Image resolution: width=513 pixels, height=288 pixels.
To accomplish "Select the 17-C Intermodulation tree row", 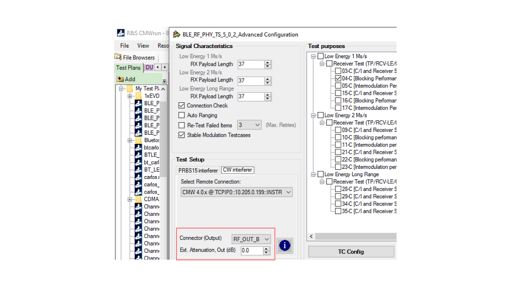I will [x=369, y=108].
